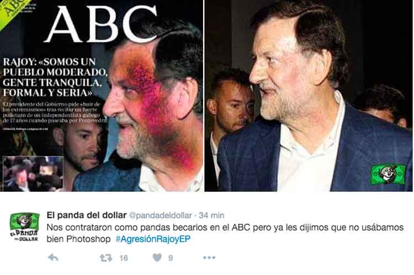Open the #AgresiónRajoyEP hashtag
This screenshot has width=414, height=275.
(x=153, y=239)
